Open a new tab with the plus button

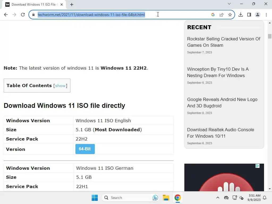pos(72,5)
